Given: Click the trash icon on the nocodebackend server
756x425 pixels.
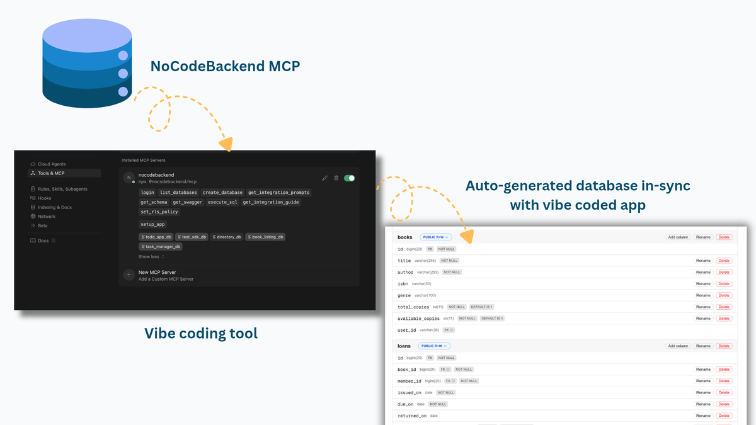Looking at the screenshot, I should [x=335, y=178].
